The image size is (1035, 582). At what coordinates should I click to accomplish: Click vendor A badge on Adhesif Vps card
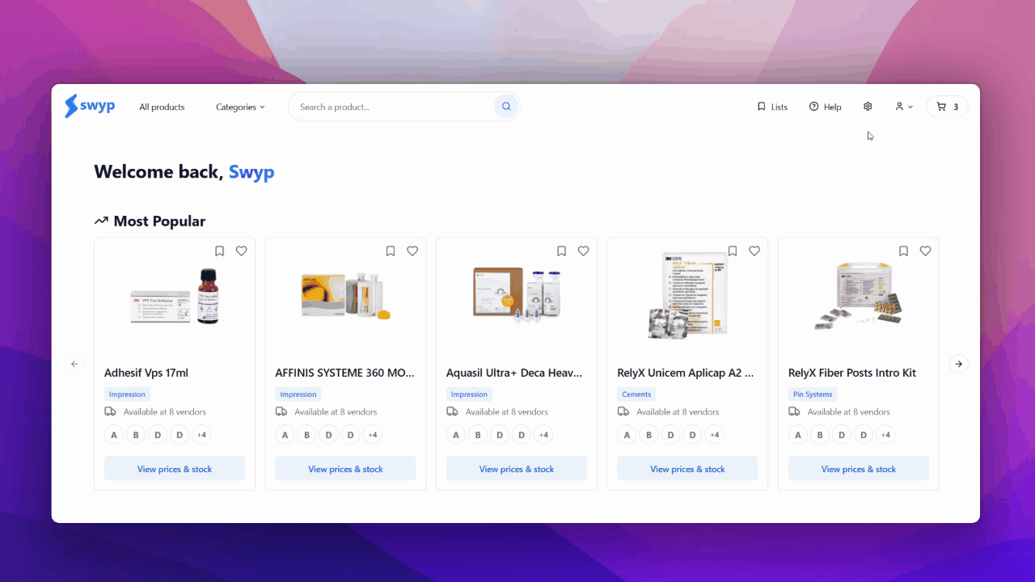click(114, 435)
